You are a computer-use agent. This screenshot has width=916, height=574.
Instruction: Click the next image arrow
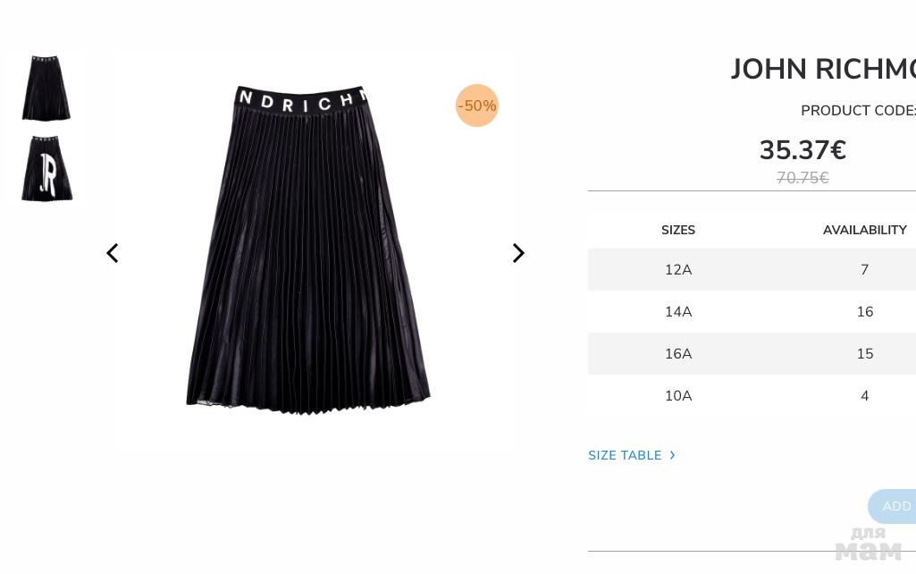coord(518,253)
